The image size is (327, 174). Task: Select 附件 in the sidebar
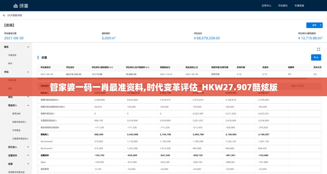pos(10,63)
